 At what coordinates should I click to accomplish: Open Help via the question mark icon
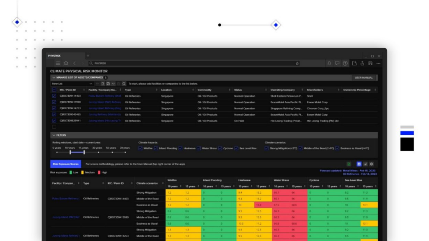coord(345,63)
